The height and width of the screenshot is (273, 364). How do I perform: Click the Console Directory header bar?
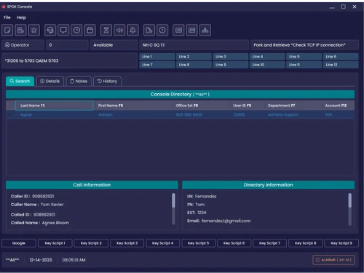tap(180, 95)
